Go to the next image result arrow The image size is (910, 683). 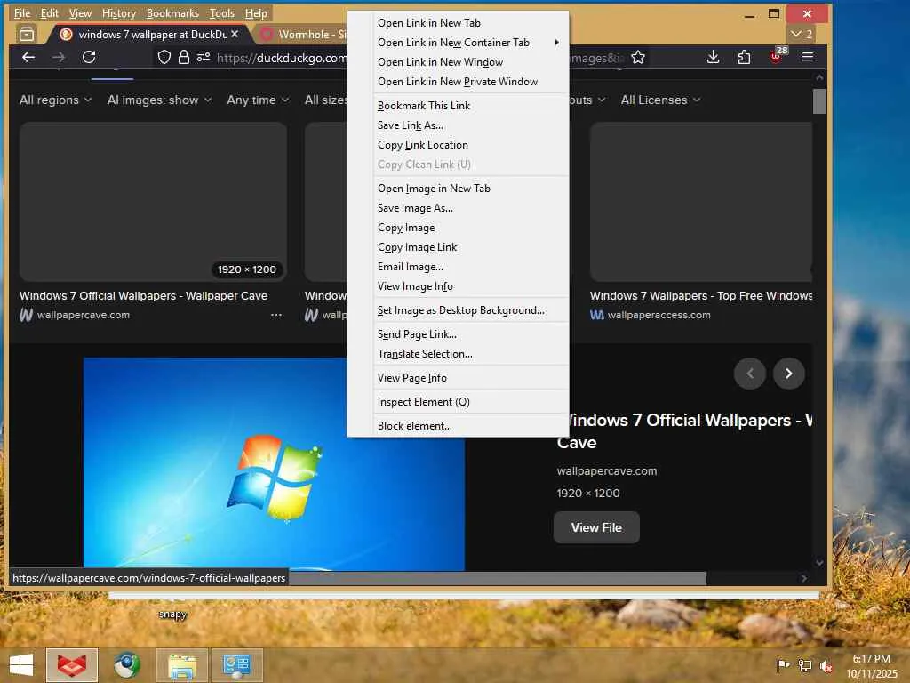tap(789, 374)
